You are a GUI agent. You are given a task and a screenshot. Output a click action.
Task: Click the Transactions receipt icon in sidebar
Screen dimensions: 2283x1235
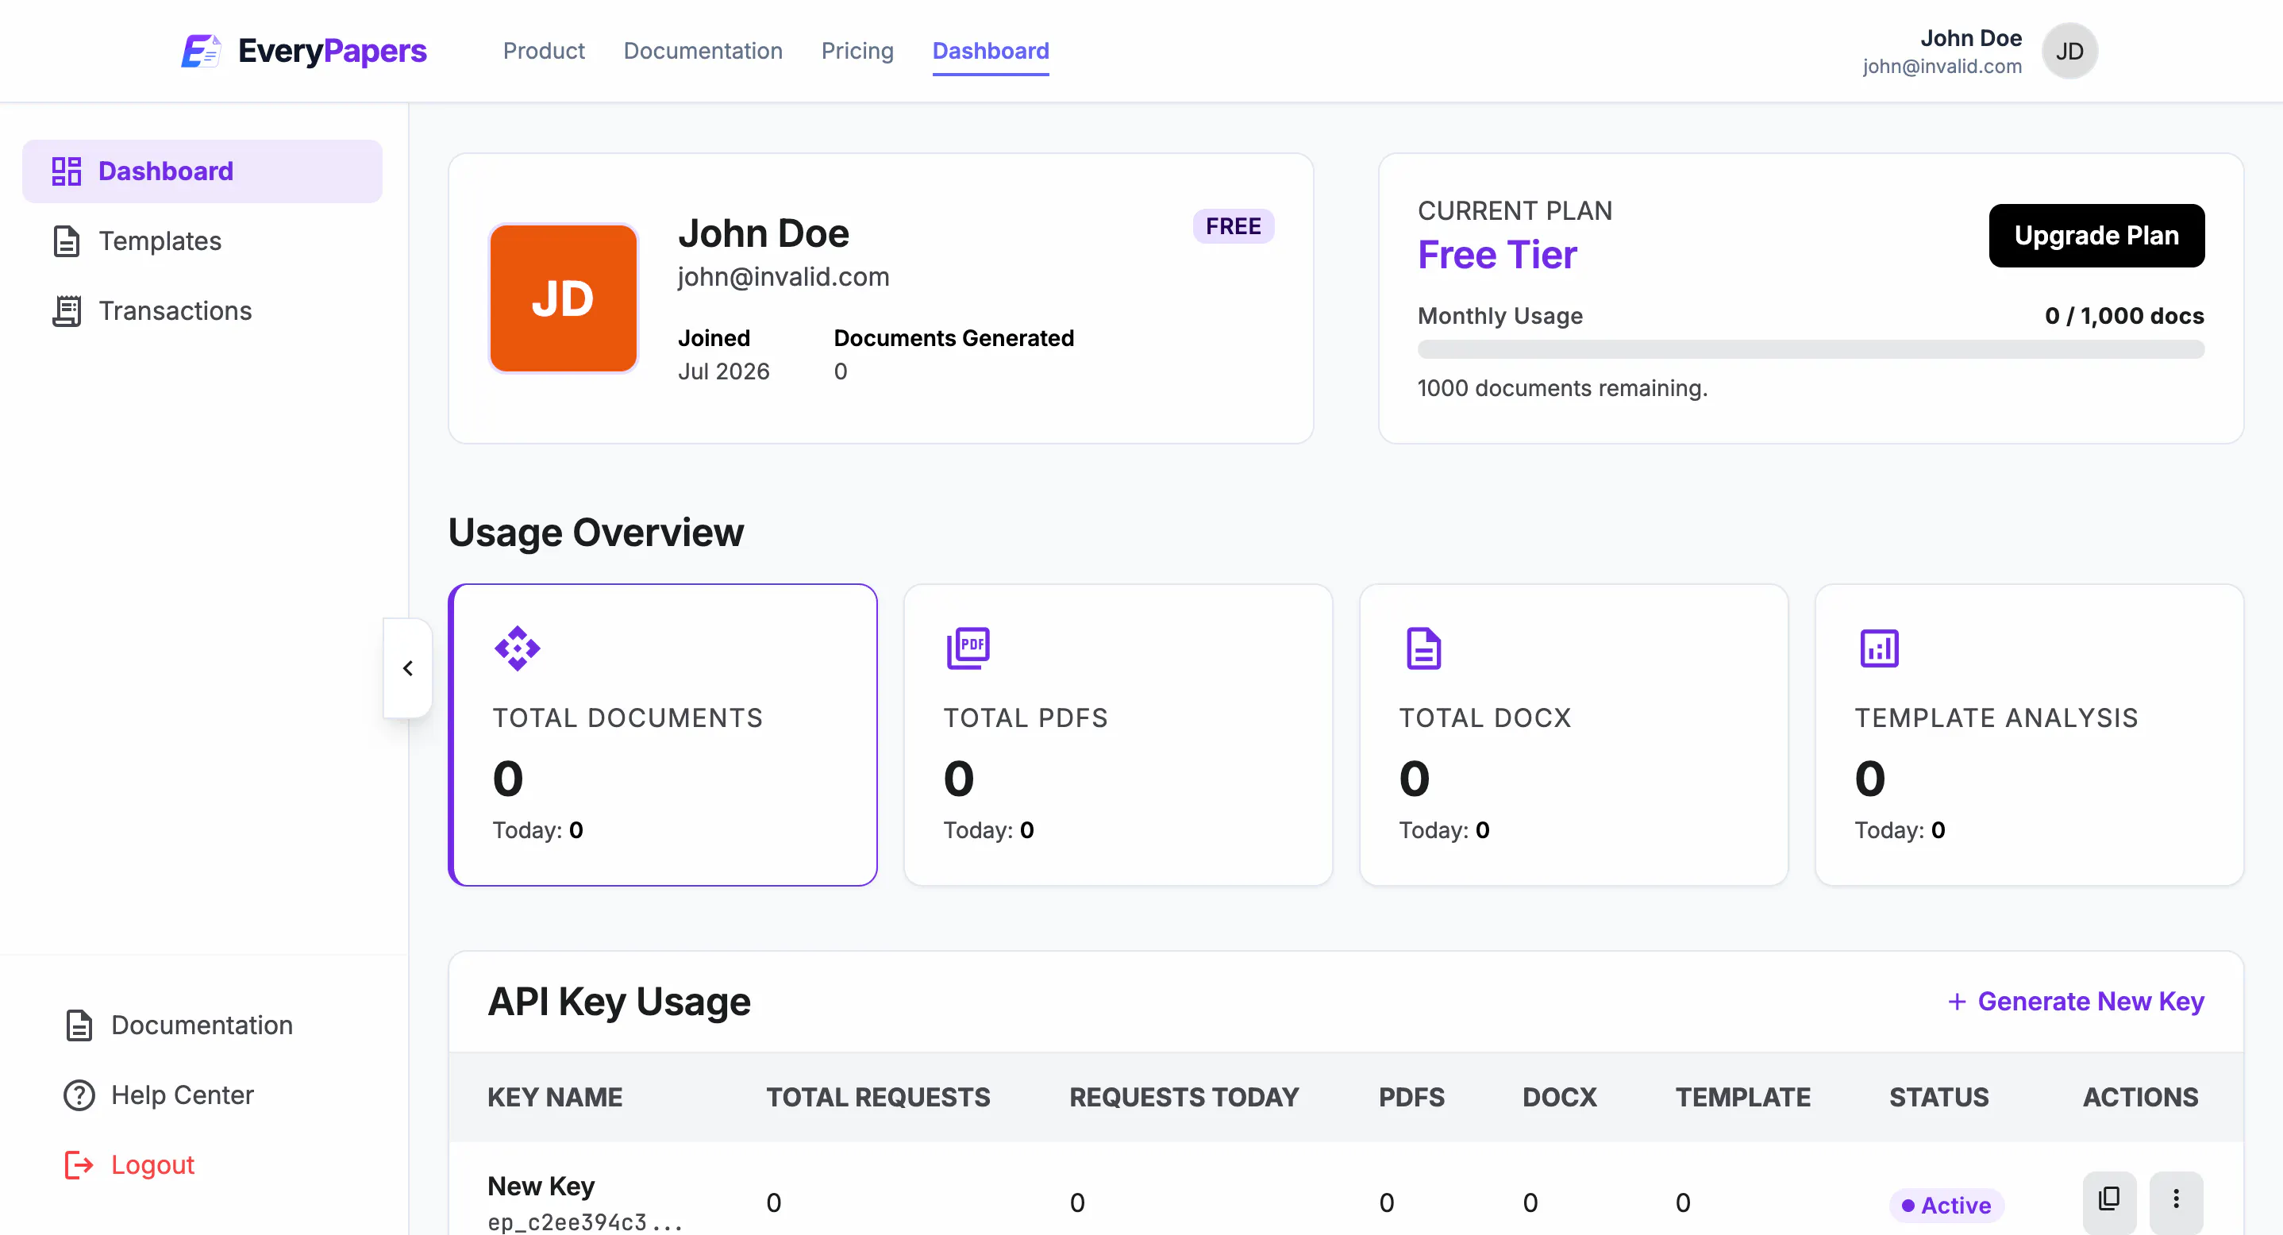point(67,311)
